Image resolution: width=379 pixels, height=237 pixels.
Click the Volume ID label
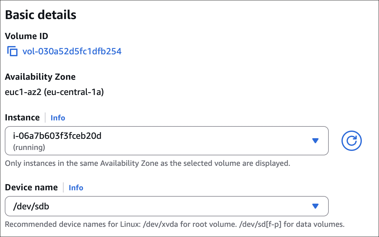pos(27,36)
